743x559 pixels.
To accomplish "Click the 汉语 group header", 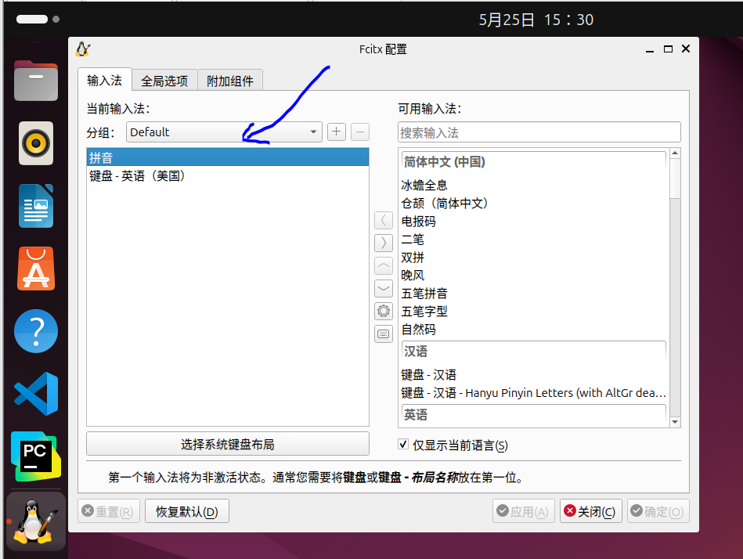I will [533, 352].
